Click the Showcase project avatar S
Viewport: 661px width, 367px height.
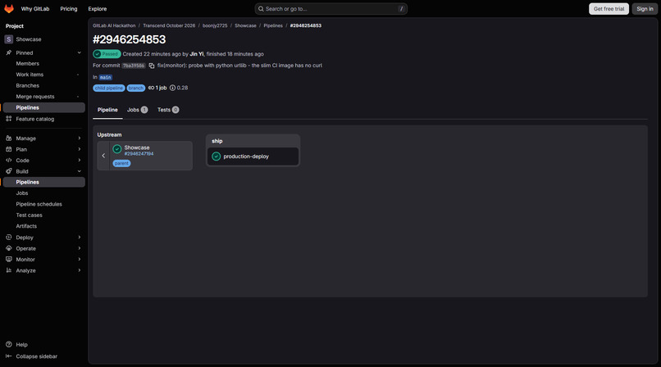8,39
